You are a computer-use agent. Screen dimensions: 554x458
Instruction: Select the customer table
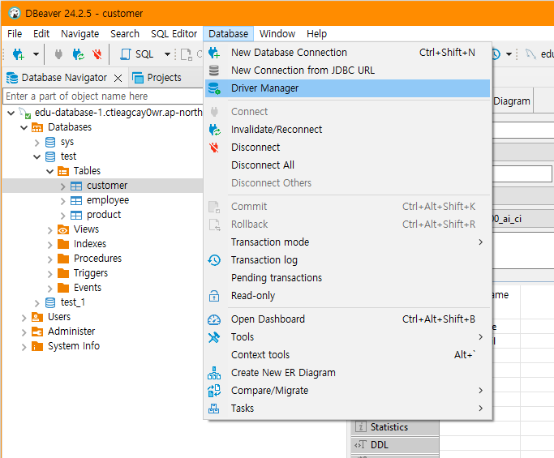(x=107, y=186)
